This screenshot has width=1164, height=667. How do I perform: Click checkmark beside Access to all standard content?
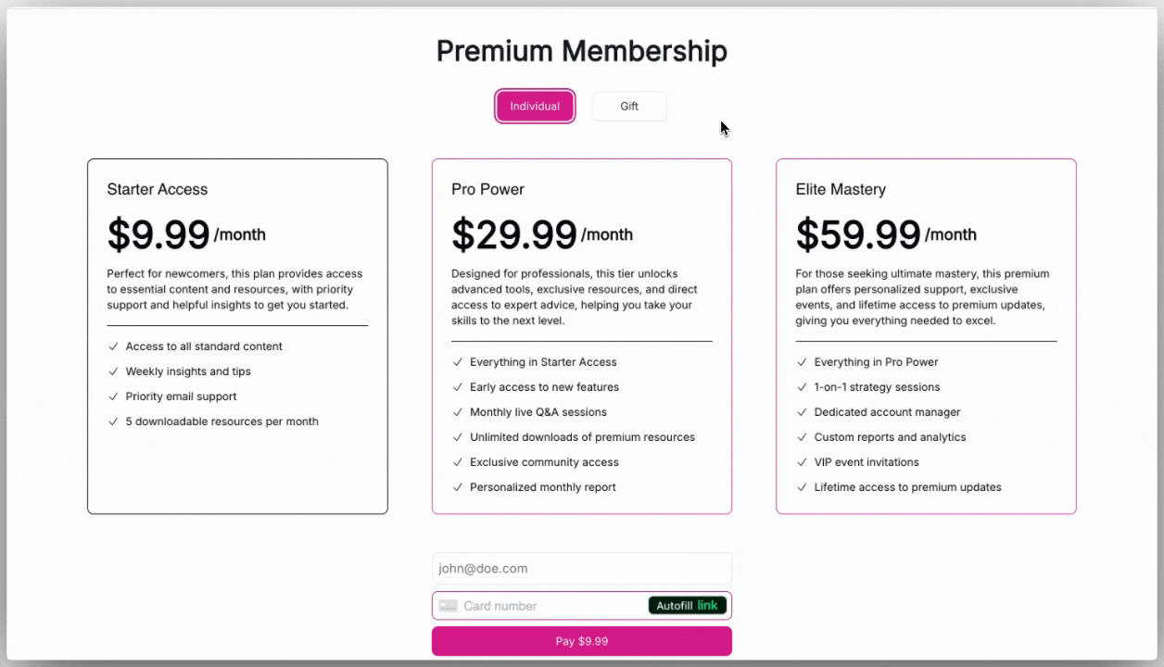[113, 346]
